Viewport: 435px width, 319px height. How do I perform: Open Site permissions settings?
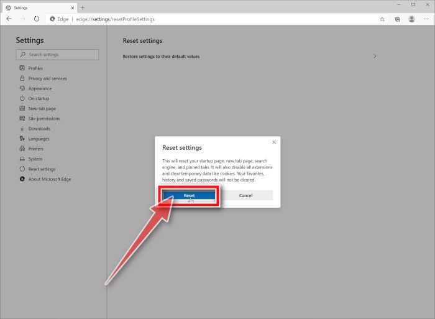pyautogui.click(x=39, y=119)
